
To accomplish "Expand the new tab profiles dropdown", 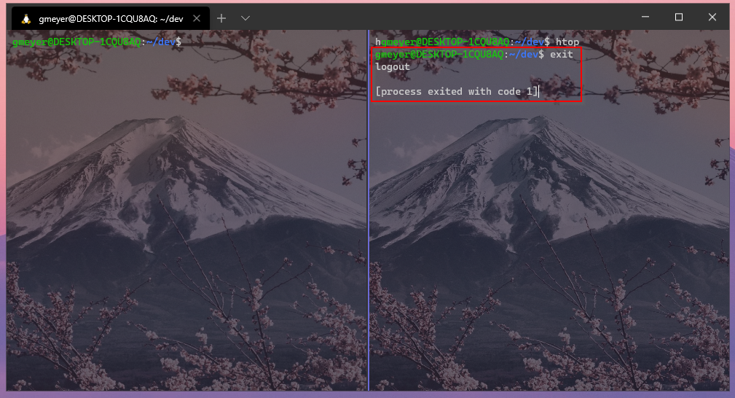I will coord(245,18).
